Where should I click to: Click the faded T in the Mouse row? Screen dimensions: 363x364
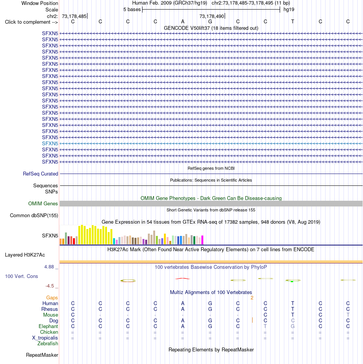(348, 315)
